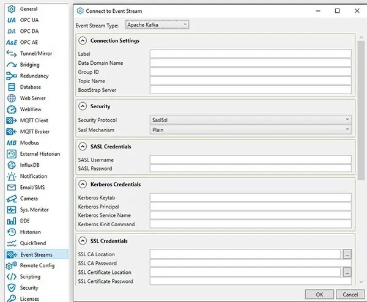
Task: Focus the SASL Password field
Action: [x=250, y=169]
